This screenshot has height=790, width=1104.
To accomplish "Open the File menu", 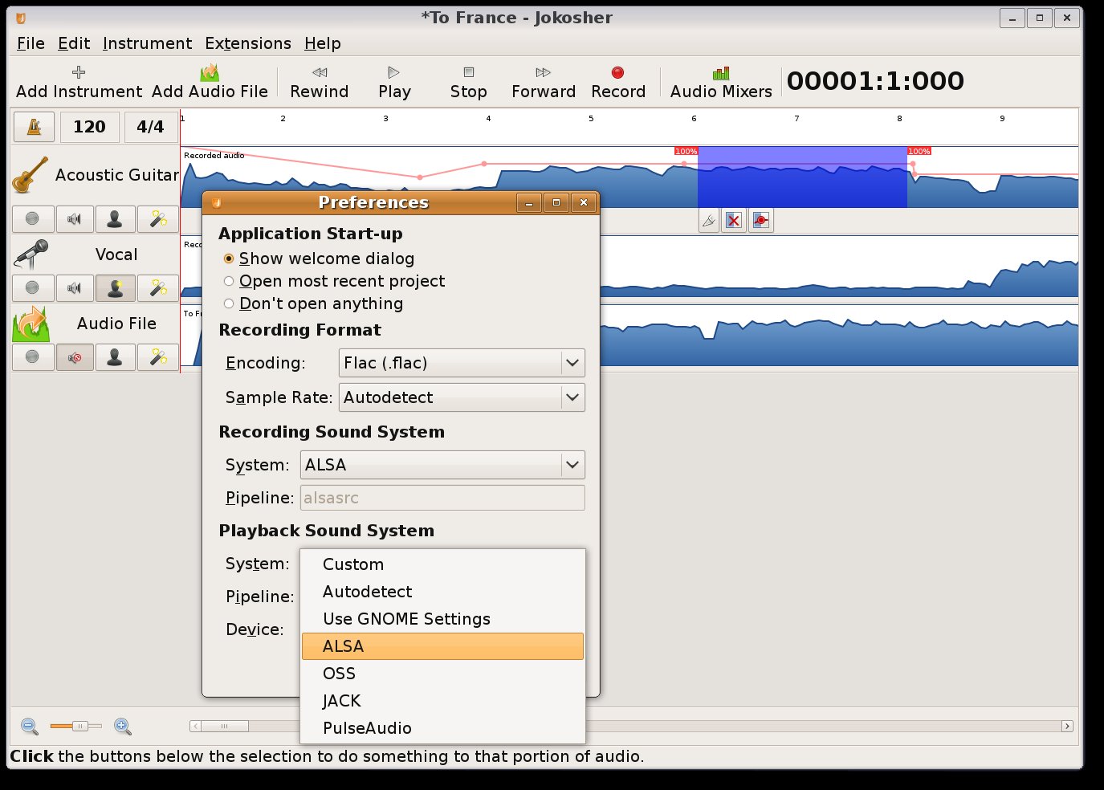I will point(31,43).
